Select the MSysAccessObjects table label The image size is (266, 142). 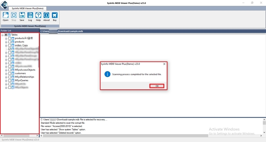tap(25, 70)
